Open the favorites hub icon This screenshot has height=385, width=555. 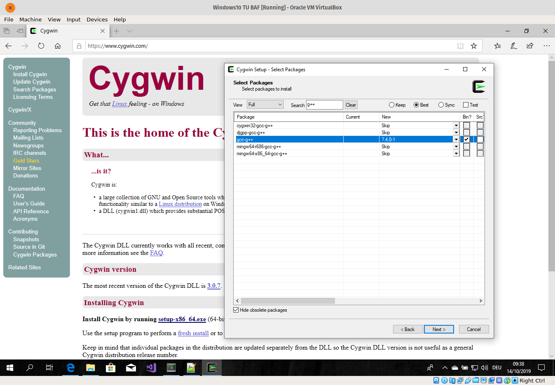click(497, 46)
